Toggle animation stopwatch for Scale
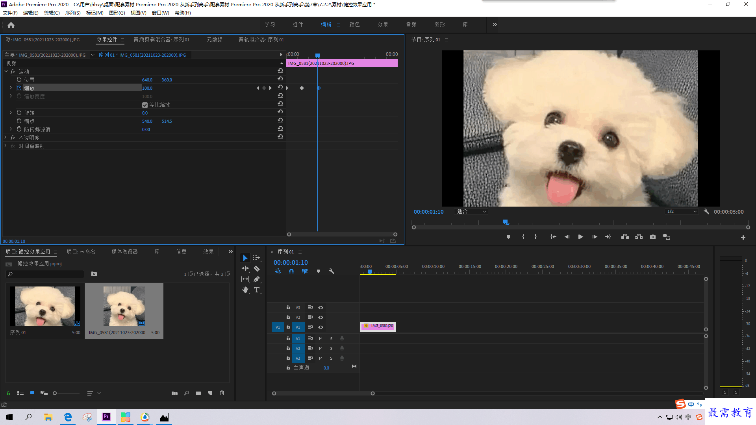 19,88
